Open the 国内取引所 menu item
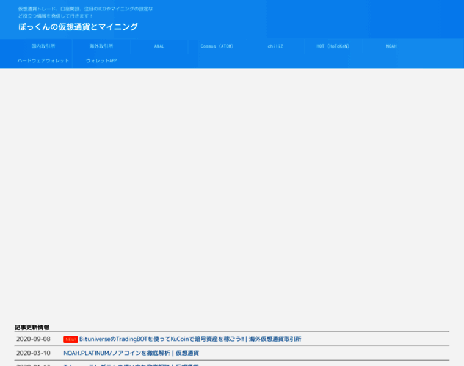 click(x=43, y=46)
